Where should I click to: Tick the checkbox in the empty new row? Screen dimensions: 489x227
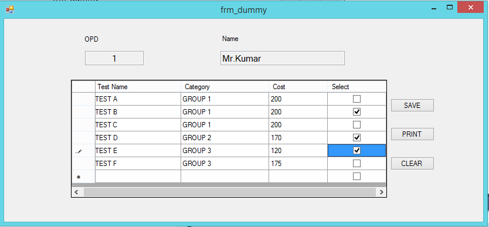(x=356, y=177)
